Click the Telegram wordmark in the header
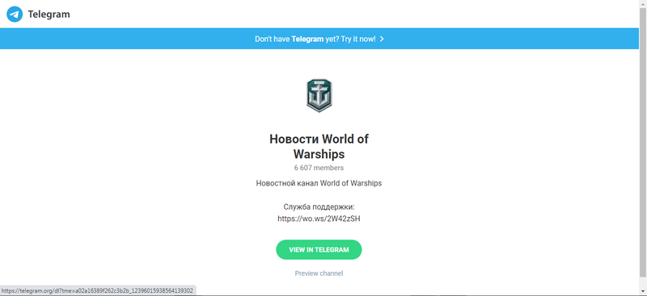 click(x=49, y=15)
